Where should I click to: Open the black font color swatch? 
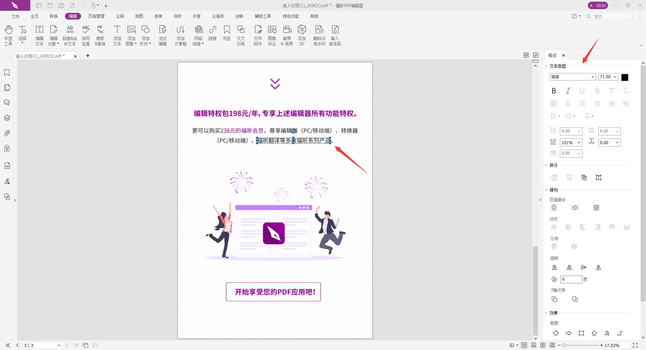pos(625,77)
